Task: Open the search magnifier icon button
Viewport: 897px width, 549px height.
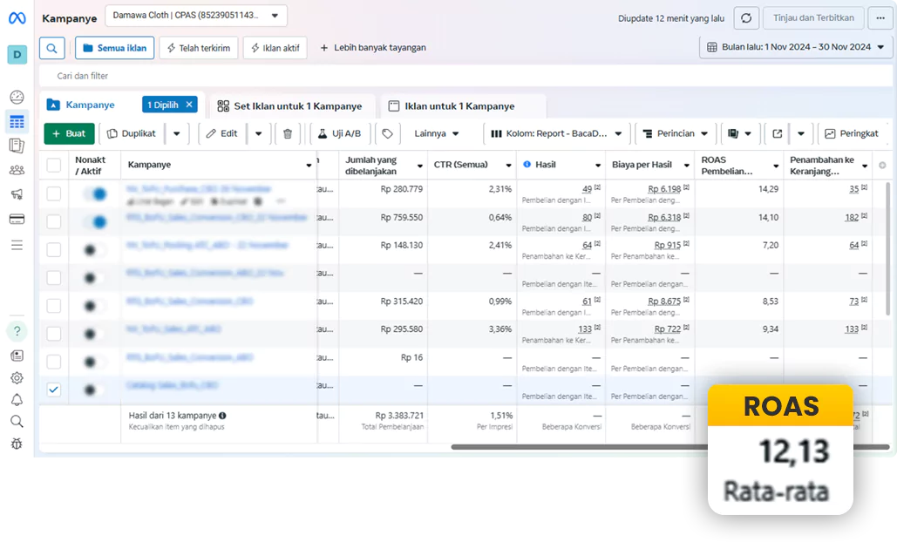Action: (52, 48)
